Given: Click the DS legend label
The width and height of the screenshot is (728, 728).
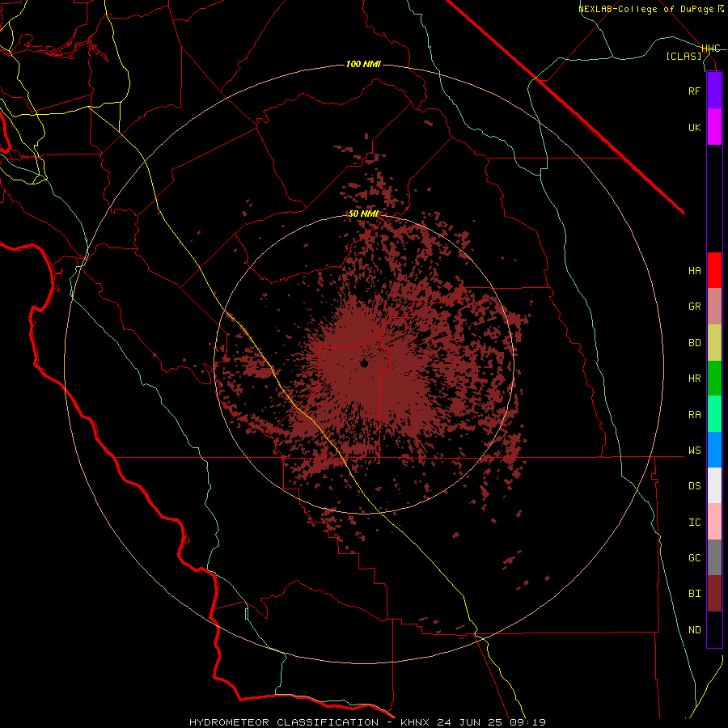Looking at the screenshot, I should [694, 486].
